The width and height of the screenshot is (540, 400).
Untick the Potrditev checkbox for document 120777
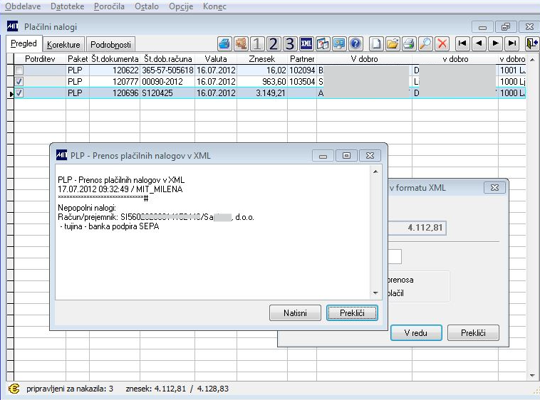coord(19,82)
